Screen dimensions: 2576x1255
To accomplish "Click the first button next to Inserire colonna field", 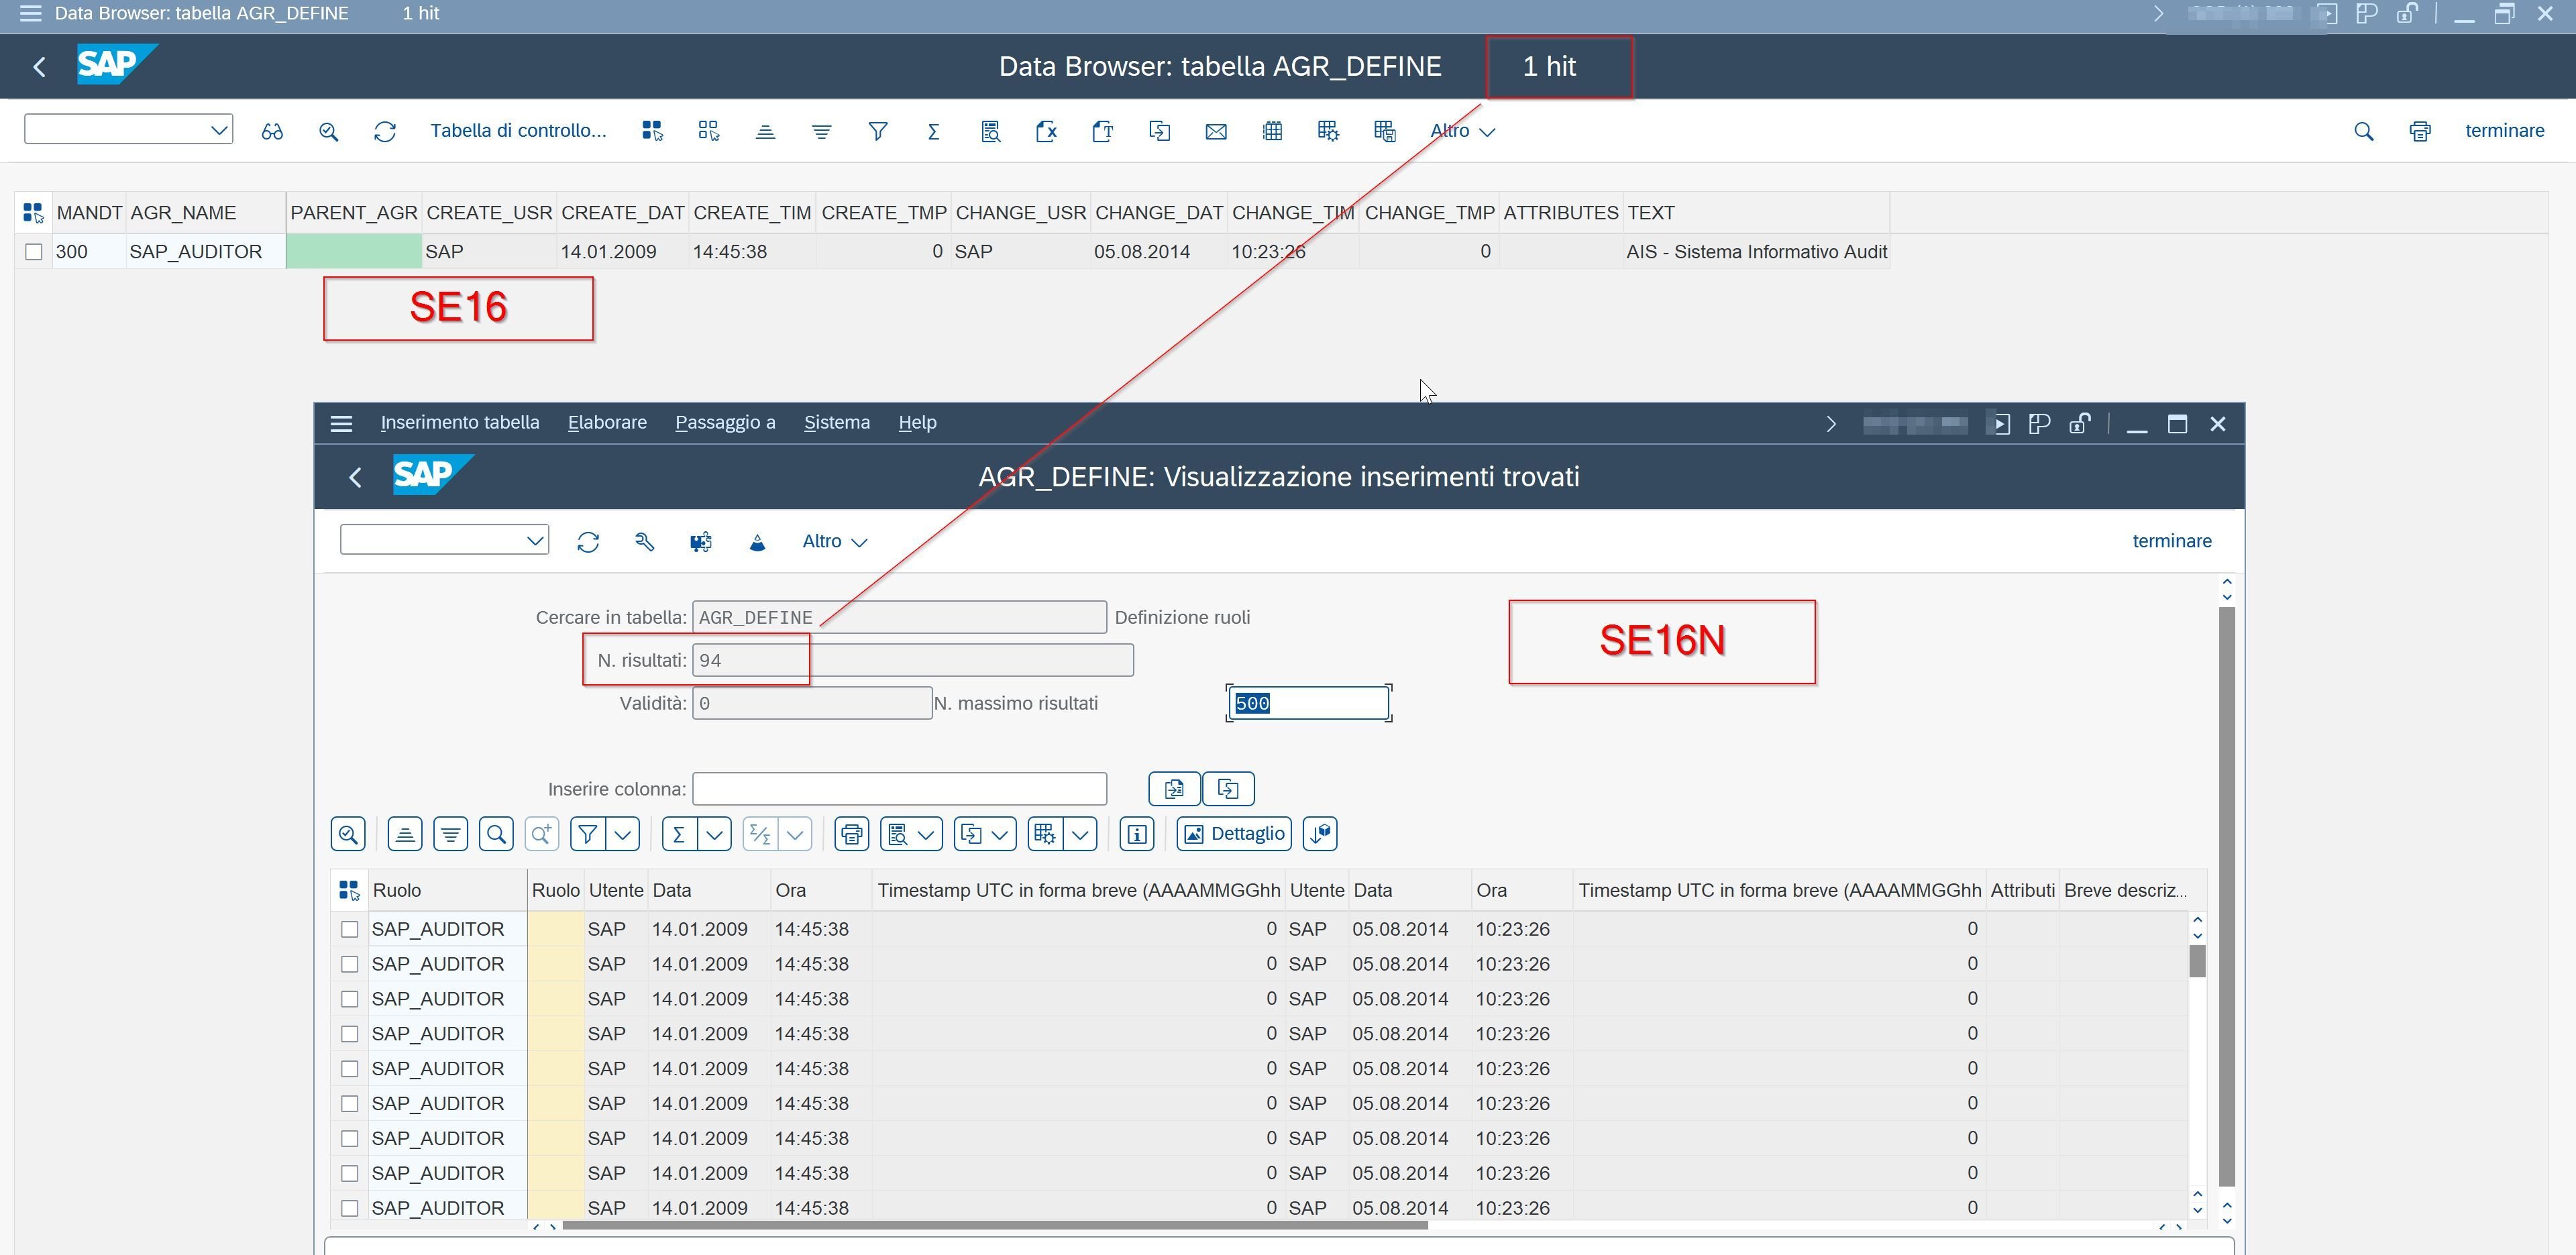I will [x=1174, y=789].
